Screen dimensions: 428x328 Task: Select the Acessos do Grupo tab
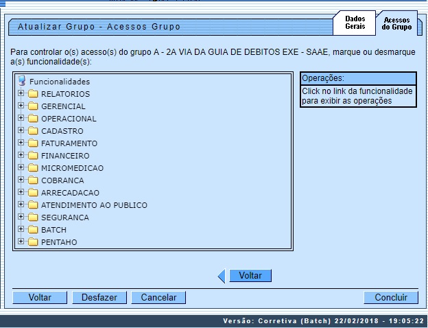click(x=396, y=23)
